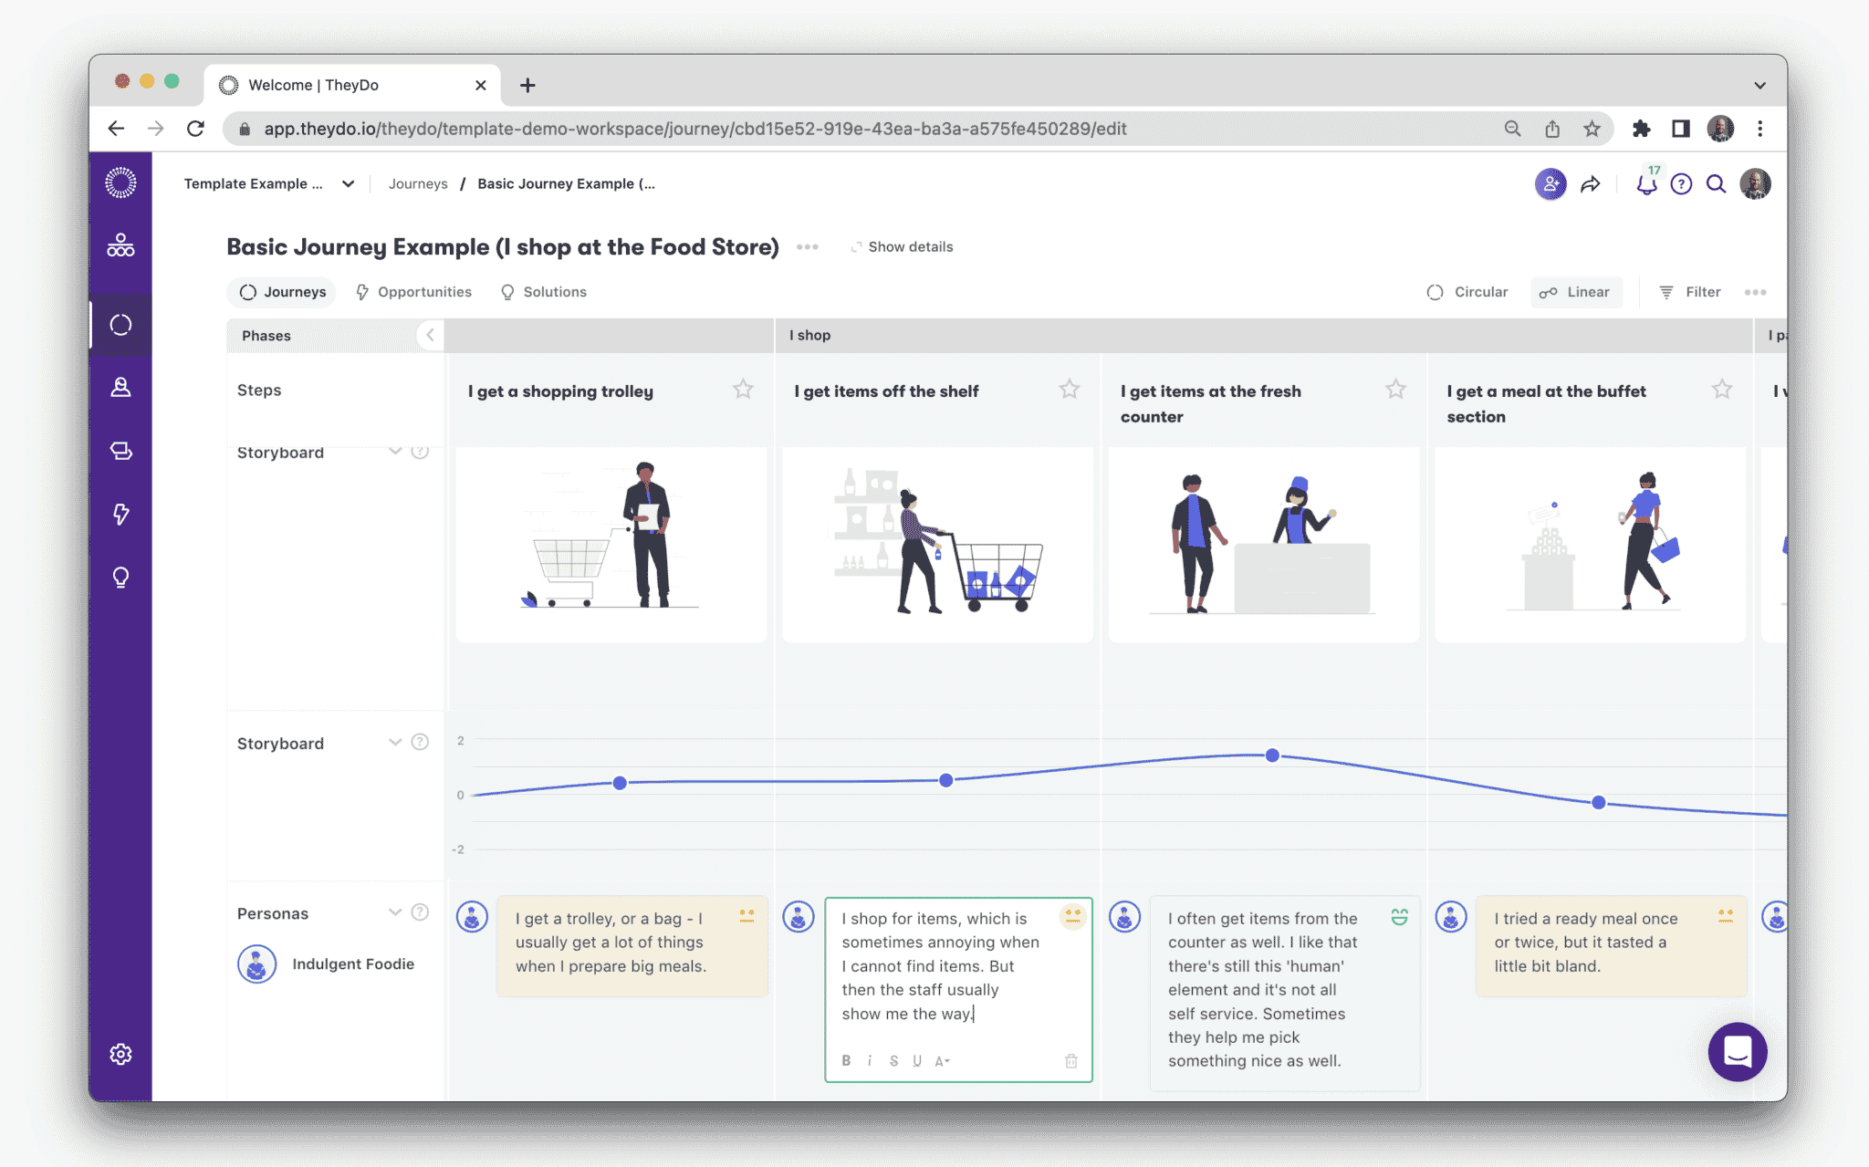The image size is (1869, 1167).
Task: Open workspace settings gear in sidebar
Action: pyautogui.click(x=120, y=1054)
